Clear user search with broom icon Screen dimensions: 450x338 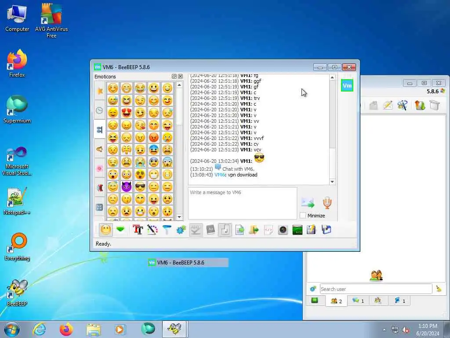439,289
